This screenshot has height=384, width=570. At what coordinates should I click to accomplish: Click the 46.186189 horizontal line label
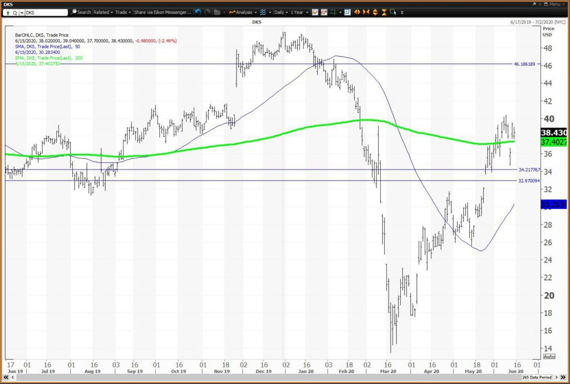click(x=524, y=64)
